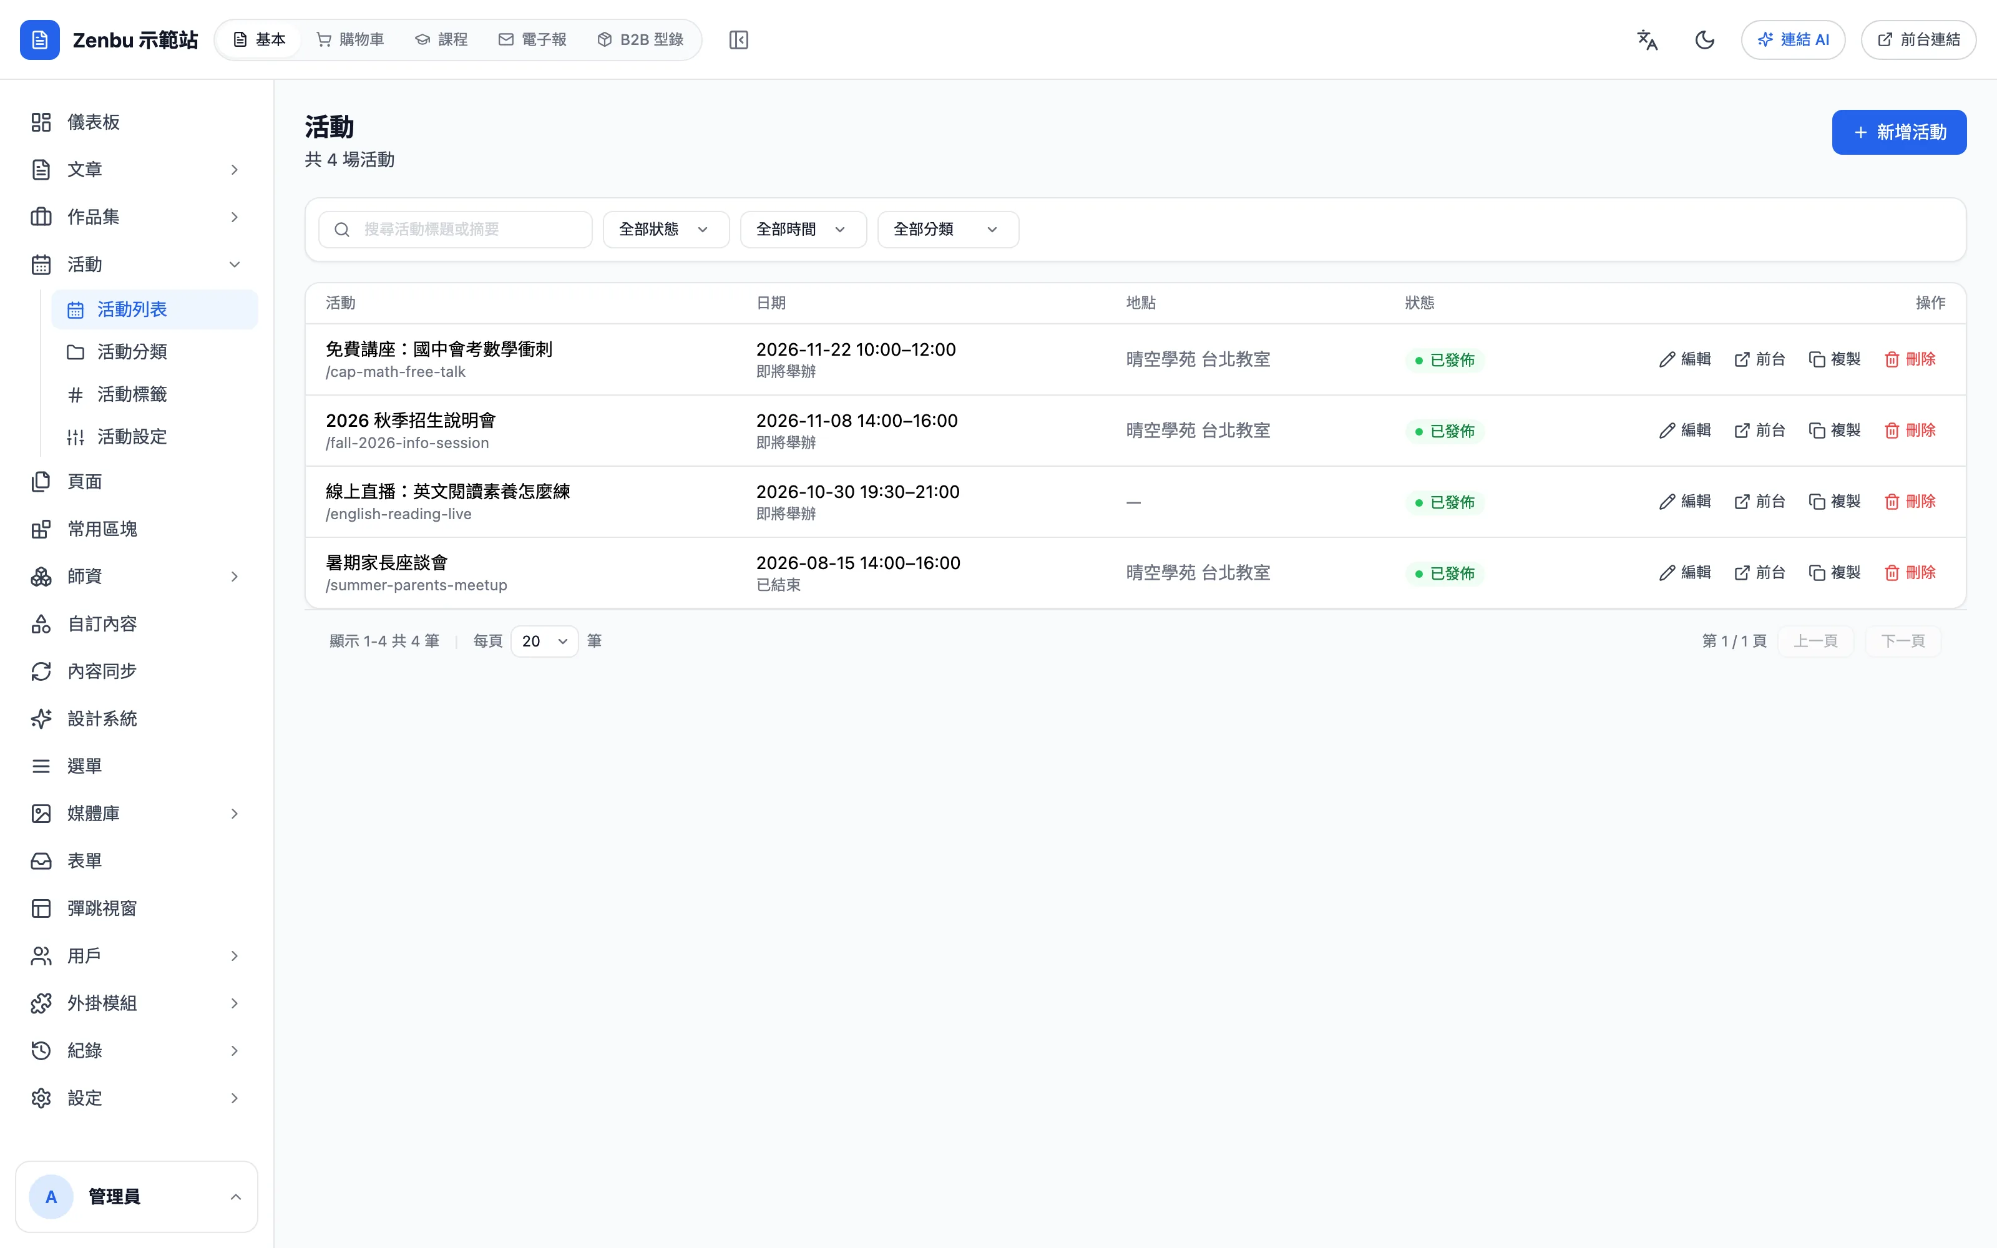
Task: Open 彈跳視窗 popups page
Action: pyautogui.click(x=137, y=908)
